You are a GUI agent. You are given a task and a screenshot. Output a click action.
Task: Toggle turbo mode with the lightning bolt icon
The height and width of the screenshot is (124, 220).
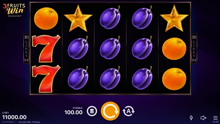point(191,118)
